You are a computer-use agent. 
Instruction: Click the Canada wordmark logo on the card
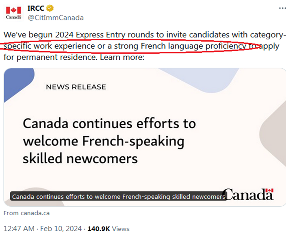249,194
